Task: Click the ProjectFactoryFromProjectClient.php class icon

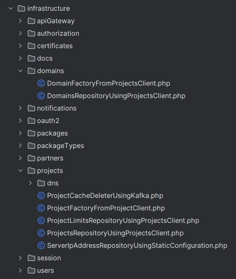Action: click(x=41, y=208)
